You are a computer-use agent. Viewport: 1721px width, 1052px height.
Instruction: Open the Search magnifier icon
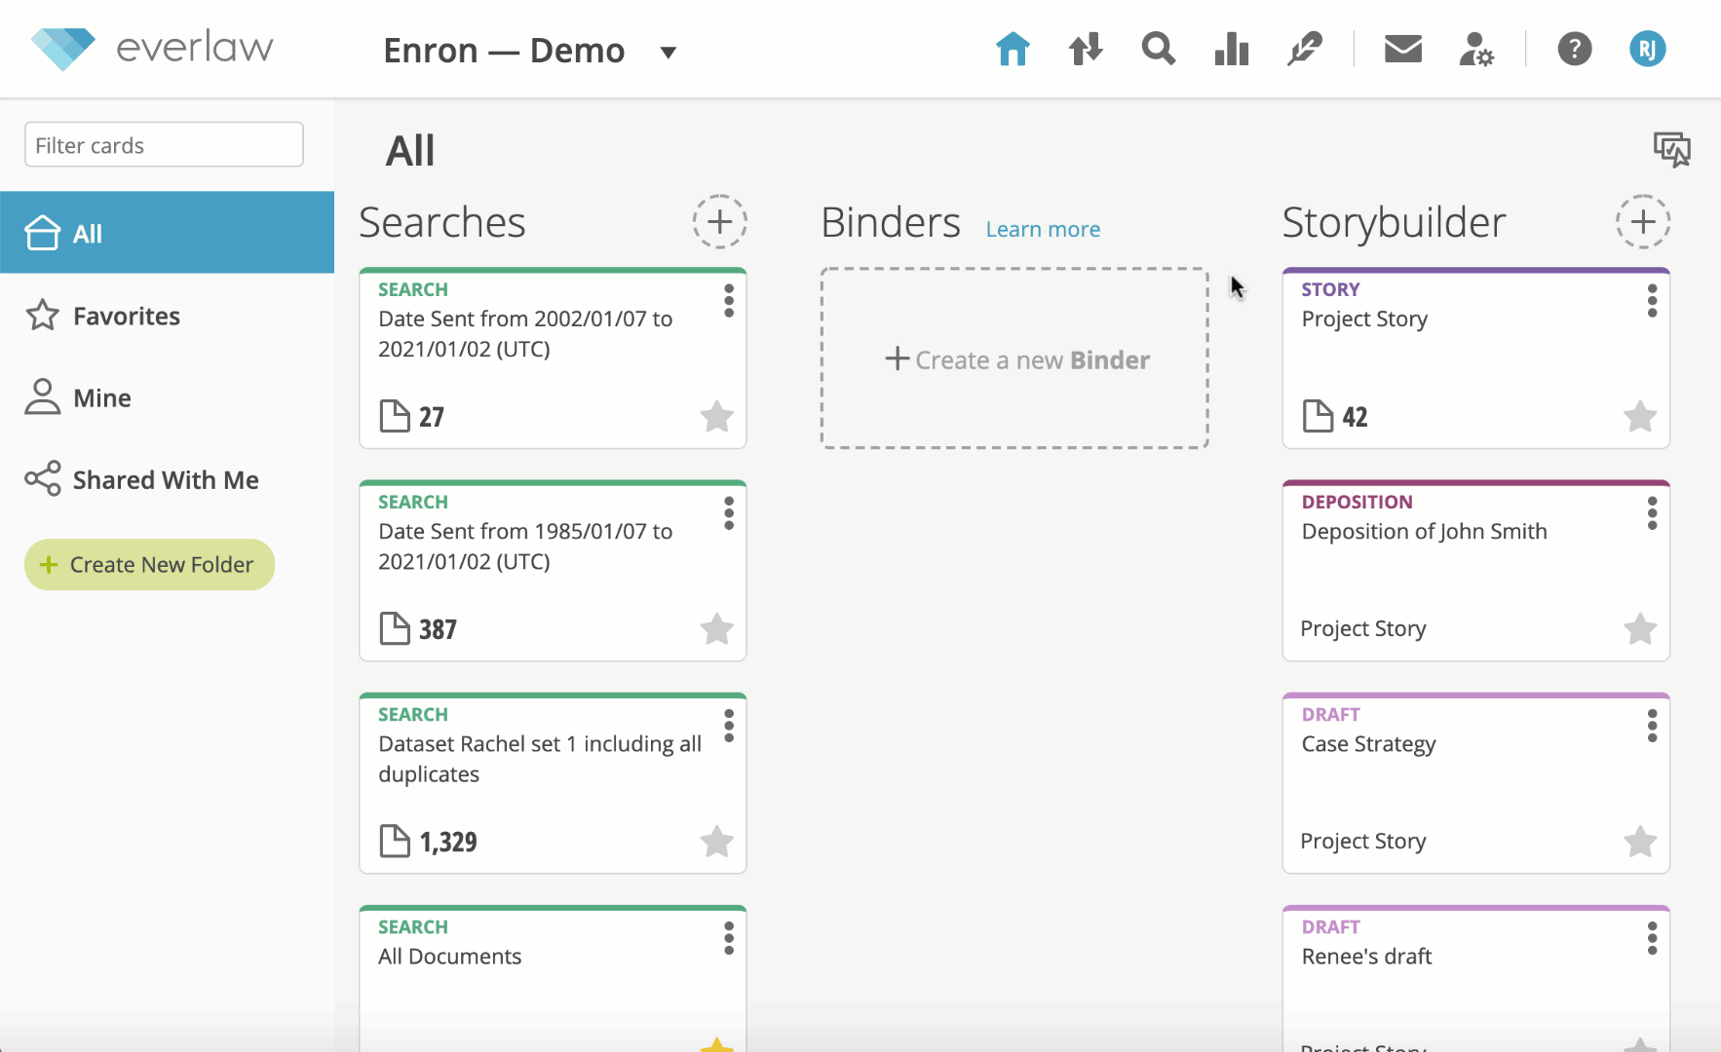(1159, 49)
